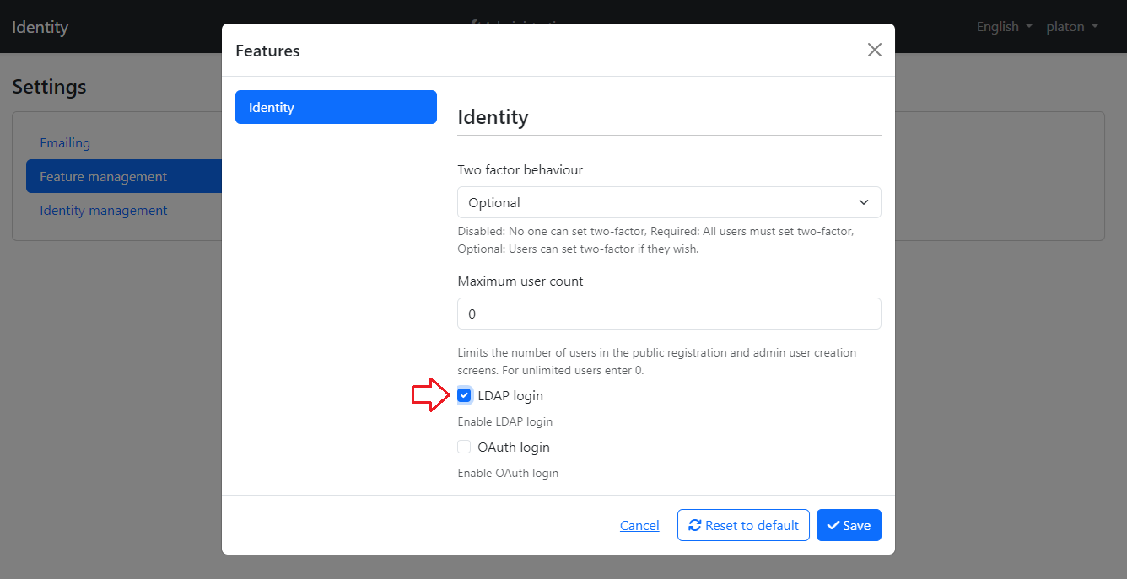Click the refresh icon in Reset to default

click(695, 525)
